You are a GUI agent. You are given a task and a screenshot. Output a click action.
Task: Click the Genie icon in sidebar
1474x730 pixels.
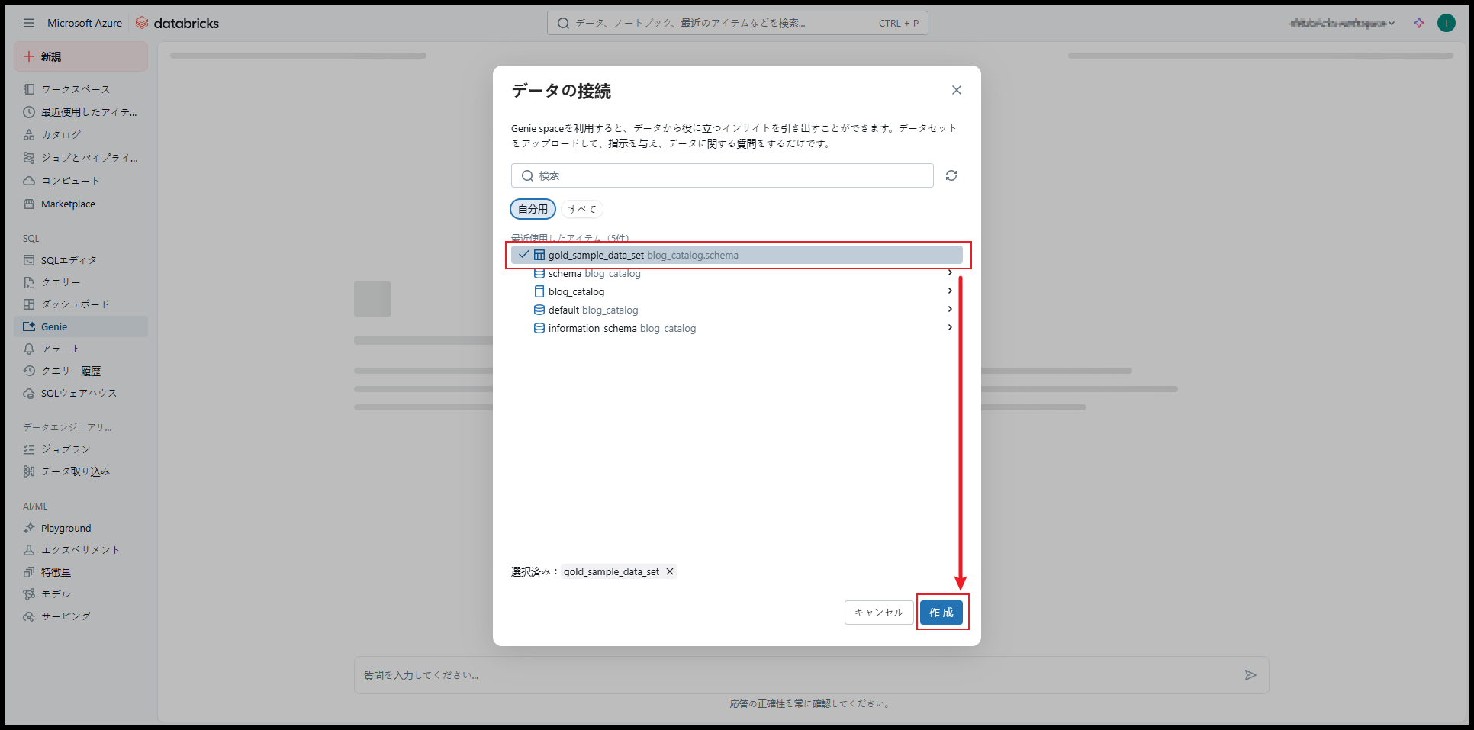click(29, 326)
